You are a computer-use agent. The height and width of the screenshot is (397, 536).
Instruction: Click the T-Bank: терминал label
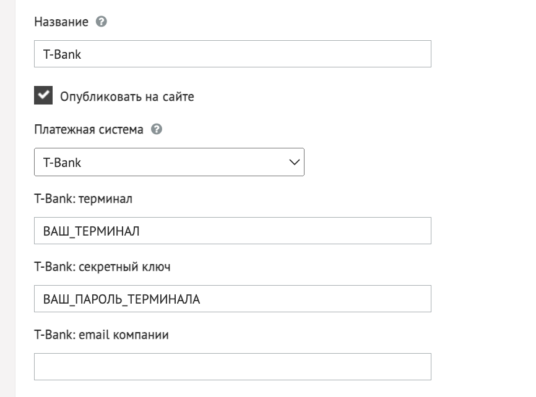[x=83, y=198]
